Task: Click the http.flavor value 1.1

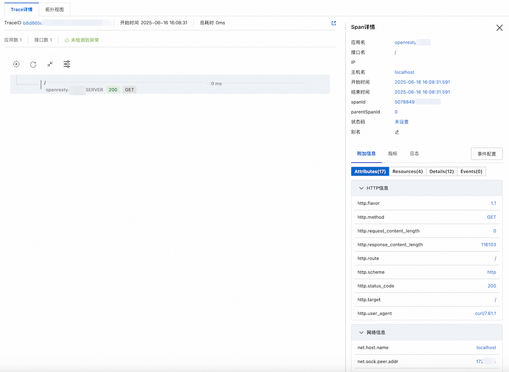Action: pos(493,203)
